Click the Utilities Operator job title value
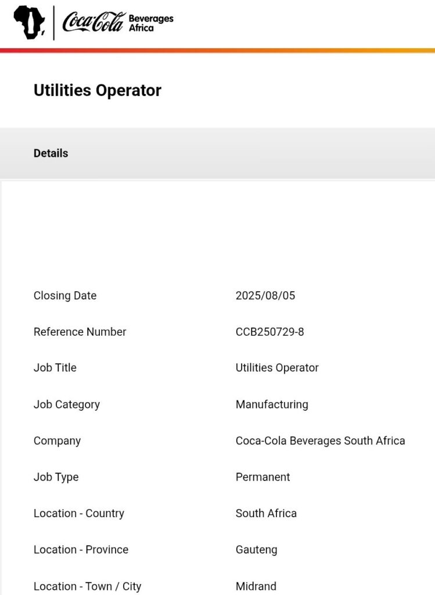The height and width of the screenshot is (595, 435). [277, 368]
